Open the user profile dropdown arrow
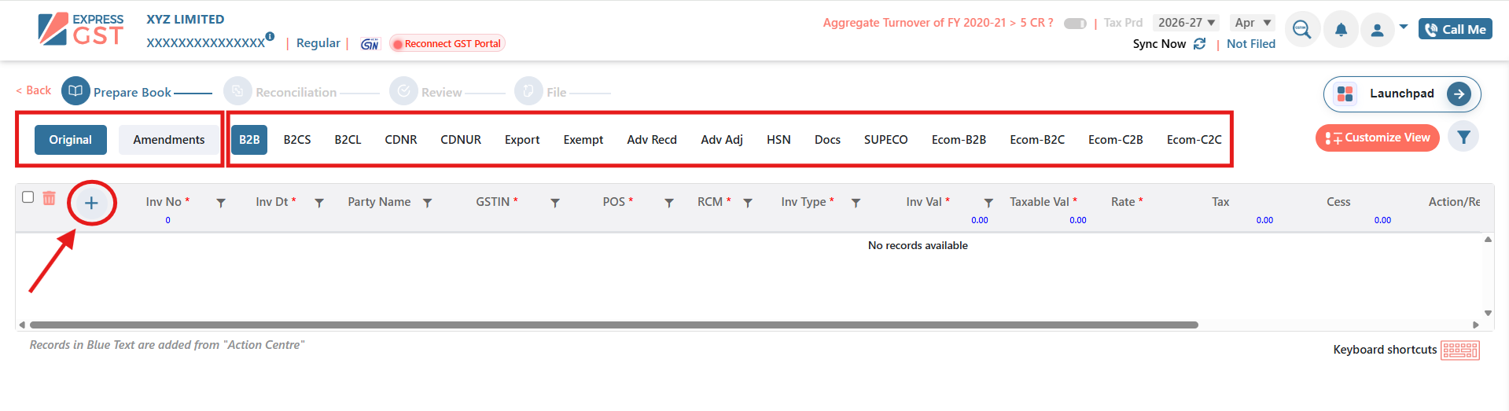Screen dimensions: 1509x411 1404,27
